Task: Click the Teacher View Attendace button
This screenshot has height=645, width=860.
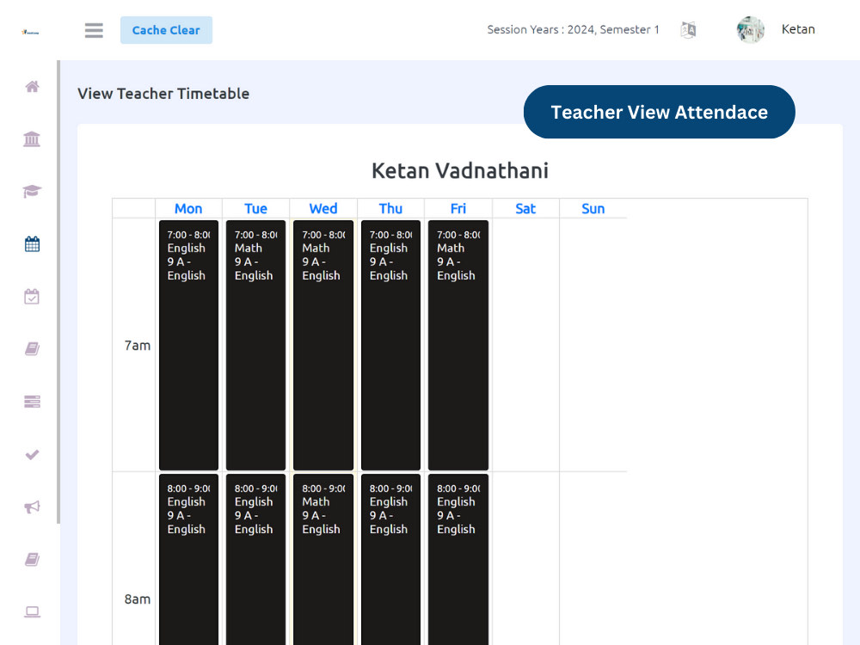Action: (660, 112)
